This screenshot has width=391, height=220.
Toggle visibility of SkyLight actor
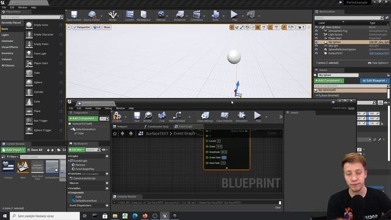point(316,46)
